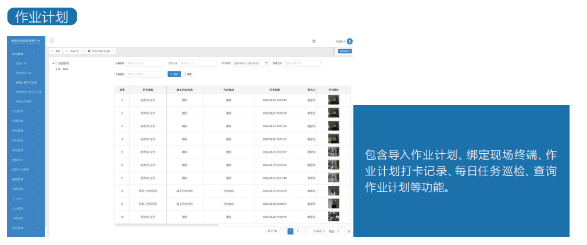Click the 设备名称 input field
This screenshot has height=245, width=587.
(x=145, y=63)
